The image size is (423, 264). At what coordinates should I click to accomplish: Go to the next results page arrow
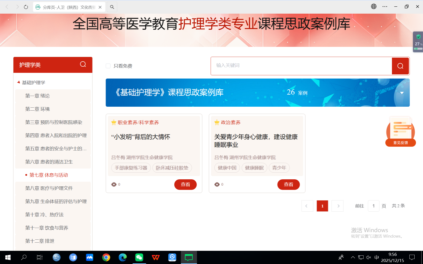pyautogui.click(x=338, y=206)
